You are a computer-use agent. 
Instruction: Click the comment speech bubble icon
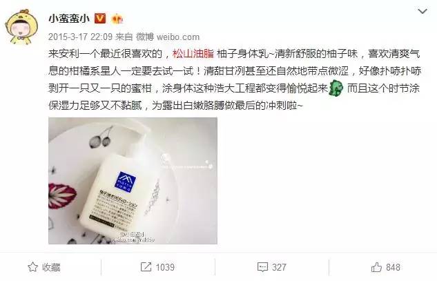(262, 267)
